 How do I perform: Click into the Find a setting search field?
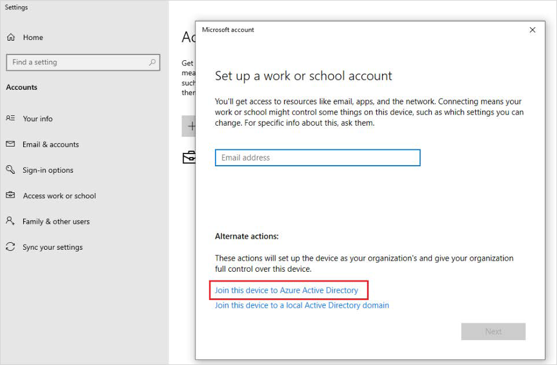pos(78,63)
